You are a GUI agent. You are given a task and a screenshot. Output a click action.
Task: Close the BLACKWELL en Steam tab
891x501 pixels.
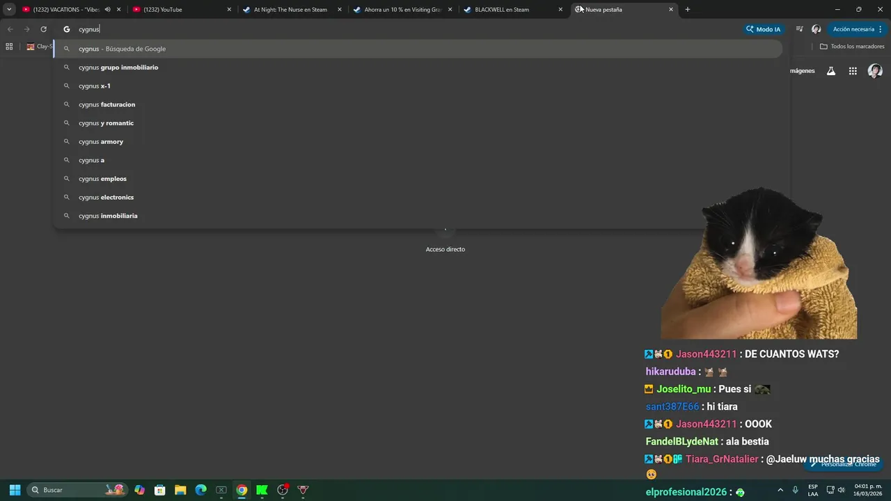point(560,10)
